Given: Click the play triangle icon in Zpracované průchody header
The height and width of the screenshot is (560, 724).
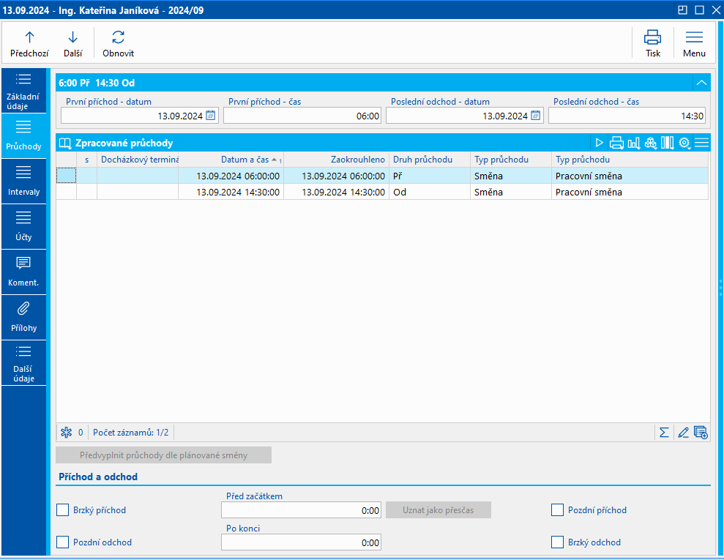Looking at the screenshot, I should pos(599,143).
